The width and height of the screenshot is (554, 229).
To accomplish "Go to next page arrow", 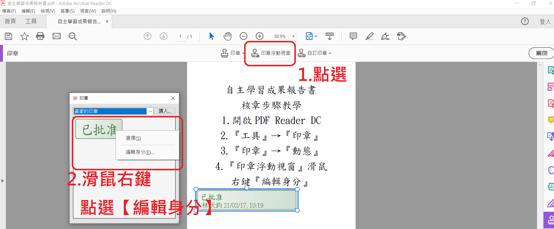I will coord(164,36).
